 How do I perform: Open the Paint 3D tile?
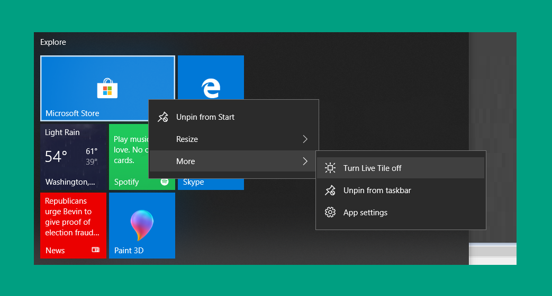click(x=142, y=225)
